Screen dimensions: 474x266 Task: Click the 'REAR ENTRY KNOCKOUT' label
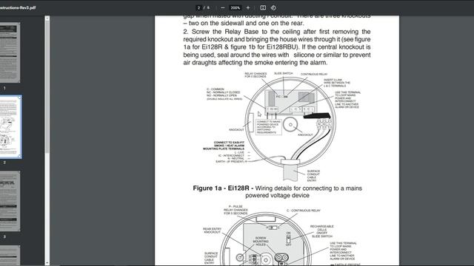(212, 231)
